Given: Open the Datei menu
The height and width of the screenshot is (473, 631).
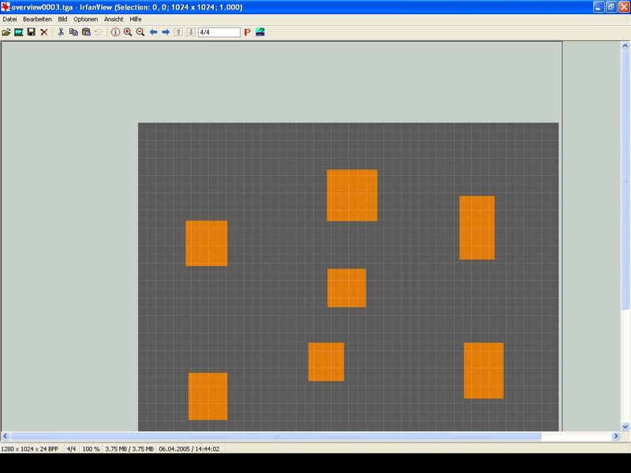Looking at the screenshot, I should [9, 19].
